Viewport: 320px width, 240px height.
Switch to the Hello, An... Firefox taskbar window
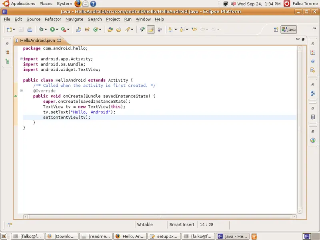130,236
